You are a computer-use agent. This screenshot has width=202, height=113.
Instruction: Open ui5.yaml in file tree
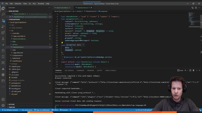coord(14,94)
